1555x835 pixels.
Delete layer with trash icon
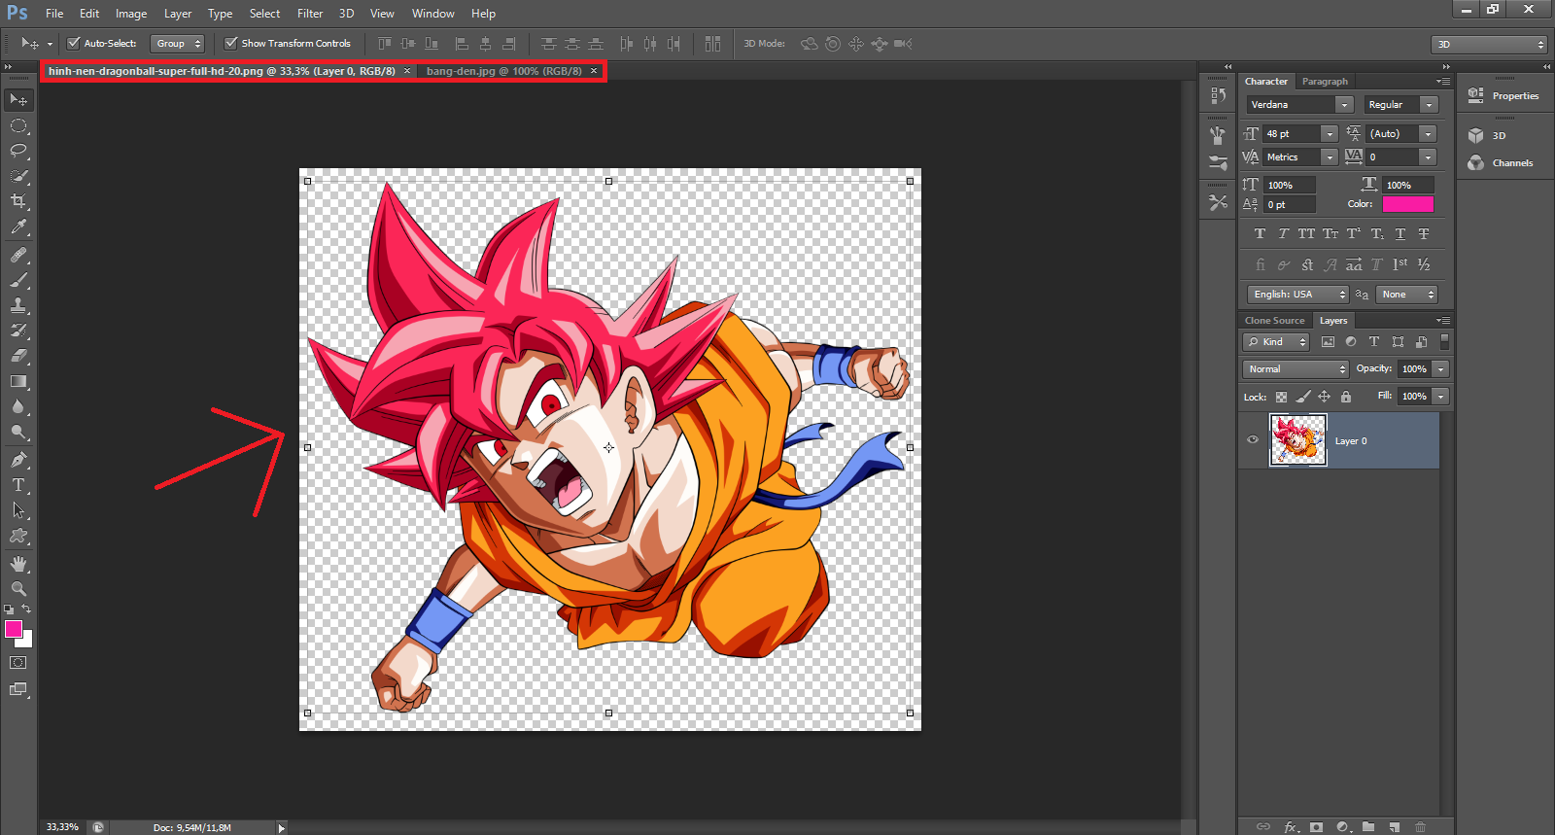tap(1421, 827)
